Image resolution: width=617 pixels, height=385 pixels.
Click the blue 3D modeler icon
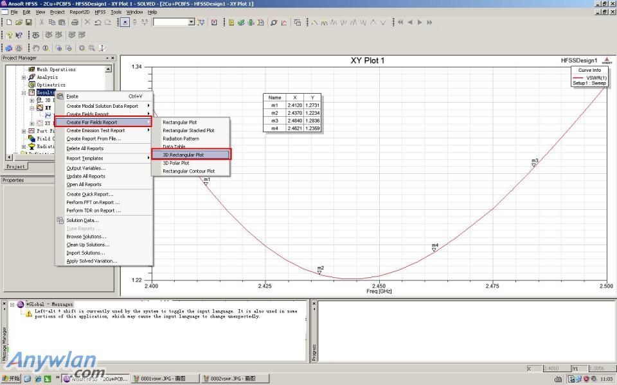coord(8,48)
